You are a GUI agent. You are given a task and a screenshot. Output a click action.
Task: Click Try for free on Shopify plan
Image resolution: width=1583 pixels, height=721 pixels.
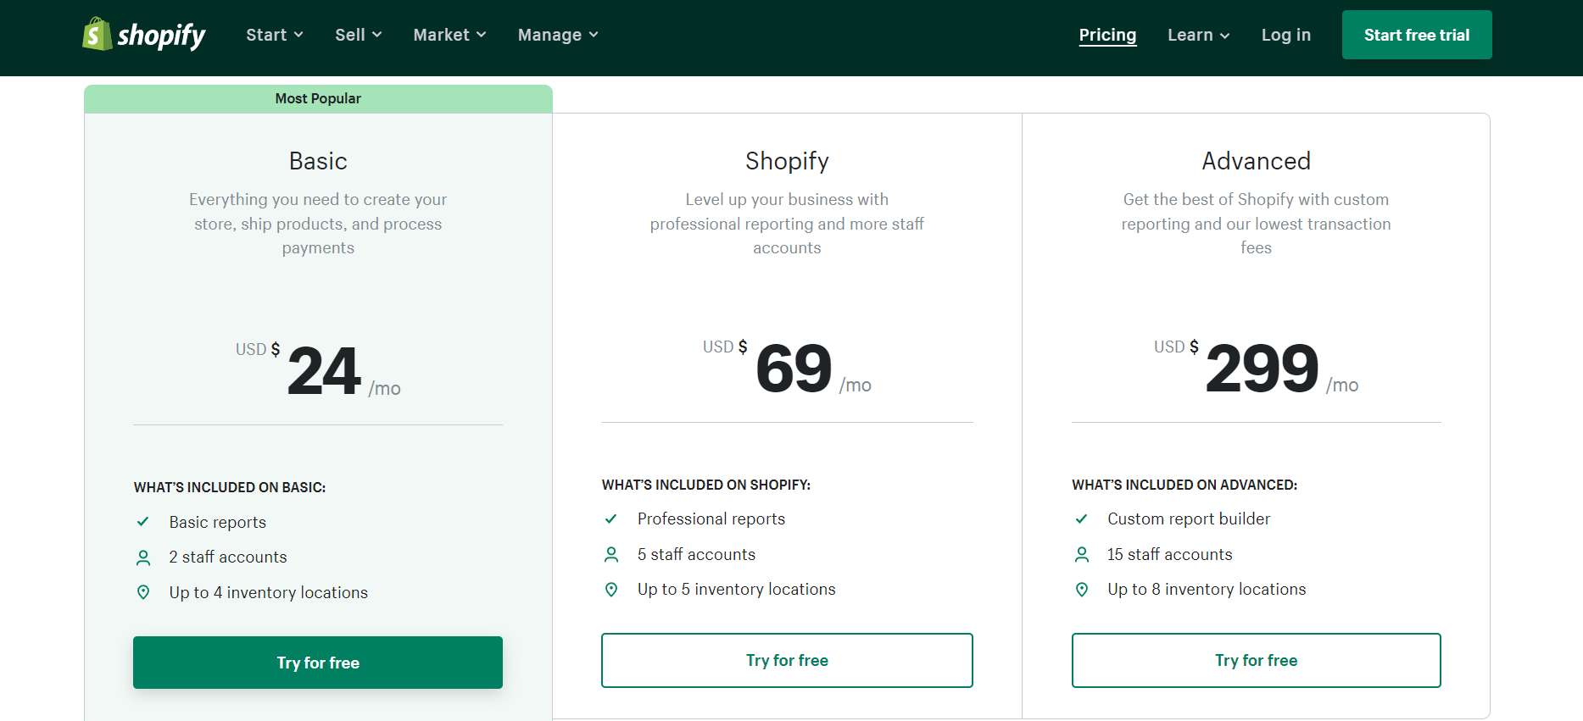coord(787,660)
